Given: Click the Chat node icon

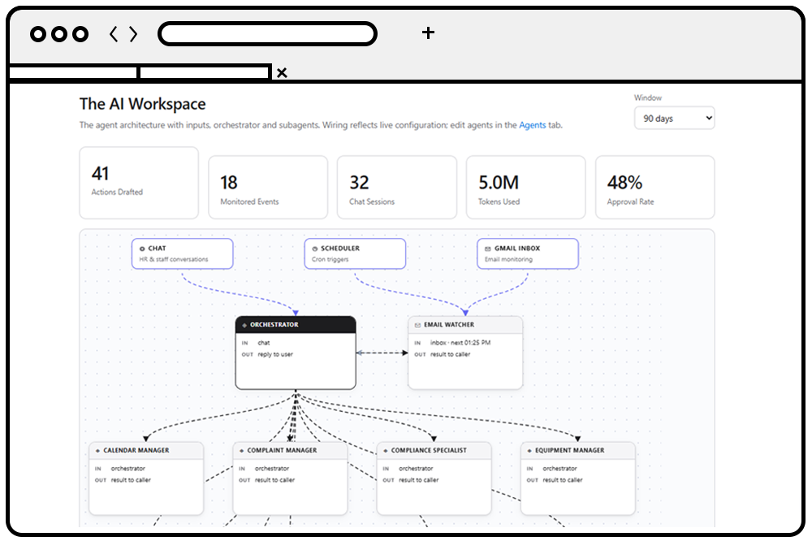Looking at the screenshot, I should [142, 249].
